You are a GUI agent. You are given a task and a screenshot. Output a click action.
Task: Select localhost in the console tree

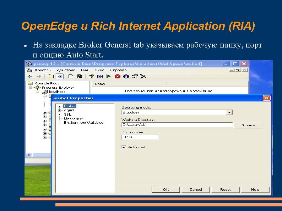pyautogui.click(x=57, y=92)
